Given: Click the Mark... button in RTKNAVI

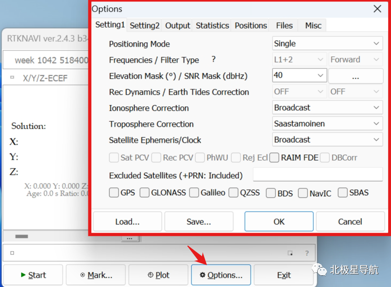Looking at the screenshot, I should (96, 275).
